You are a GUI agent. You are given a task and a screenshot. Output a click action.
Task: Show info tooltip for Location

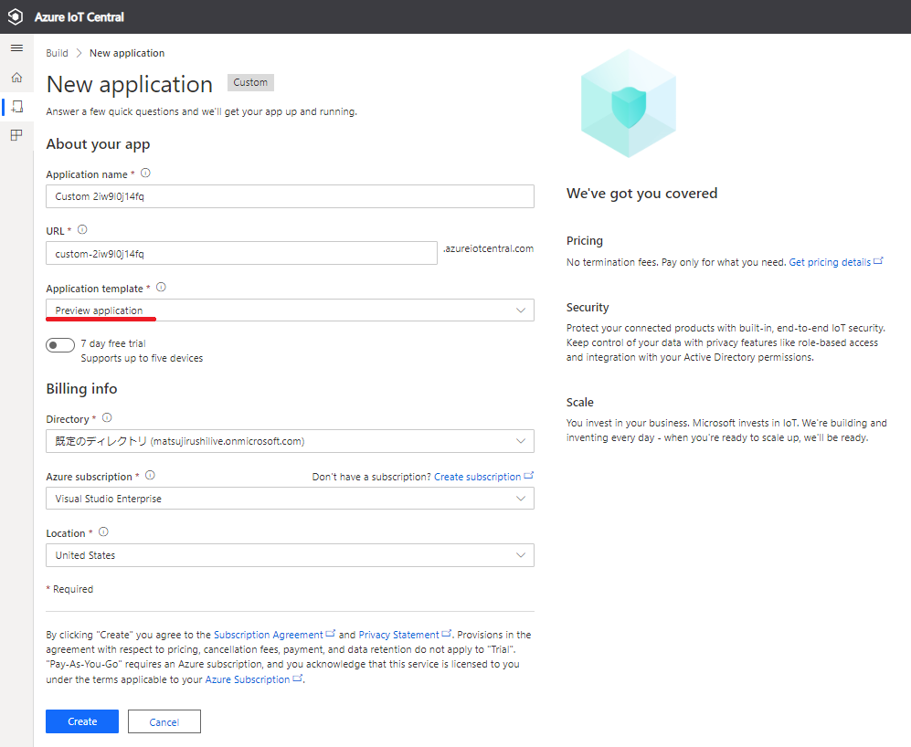[x=103, y=531]
